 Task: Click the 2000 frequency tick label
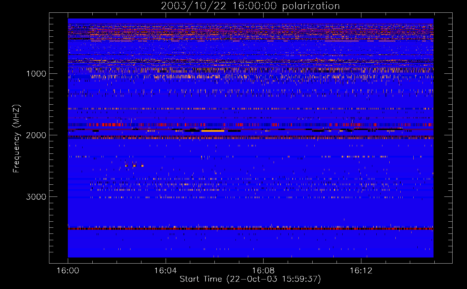(36, 135)
